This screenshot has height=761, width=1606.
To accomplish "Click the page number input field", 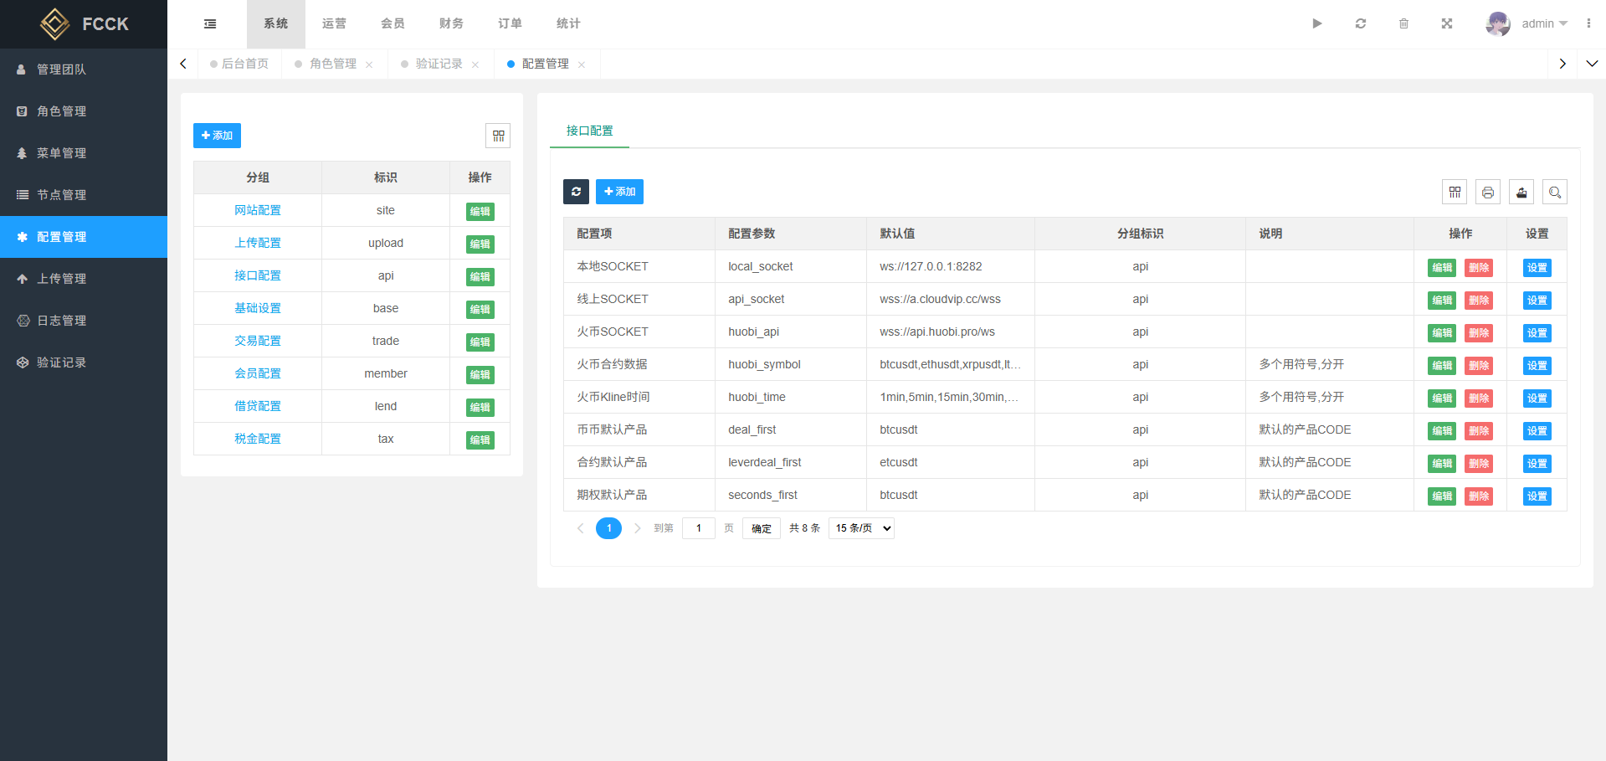I will click(x=698, y=528).
